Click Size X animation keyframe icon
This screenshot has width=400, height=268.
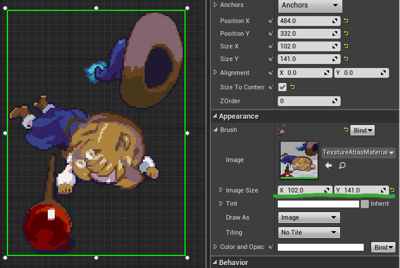271,47
